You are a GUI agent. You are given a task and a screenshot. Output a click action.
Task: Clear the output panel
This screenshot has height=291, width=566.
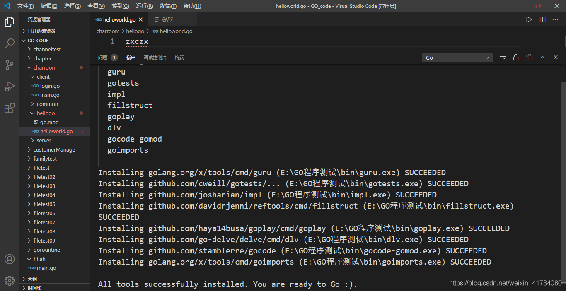coord(503,58)
